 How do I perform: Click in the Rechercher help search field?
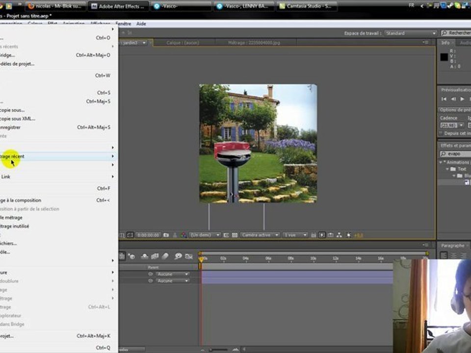pyautogui.click(x=456, y=33)
